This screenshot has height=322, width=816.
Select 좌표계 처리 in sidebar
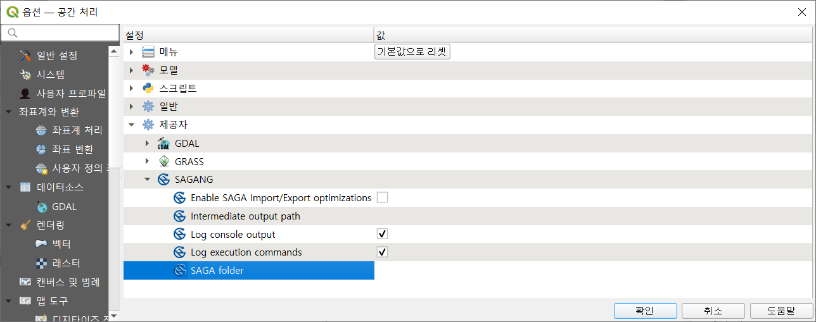pyautogui.click(x=77, y=131)
